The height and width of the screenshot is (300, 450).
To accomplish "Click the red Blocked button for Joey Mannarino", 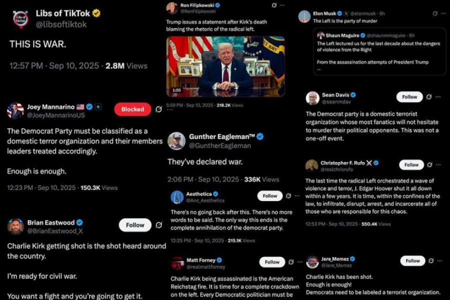I will pyautogui.click(x=132, y=109).
